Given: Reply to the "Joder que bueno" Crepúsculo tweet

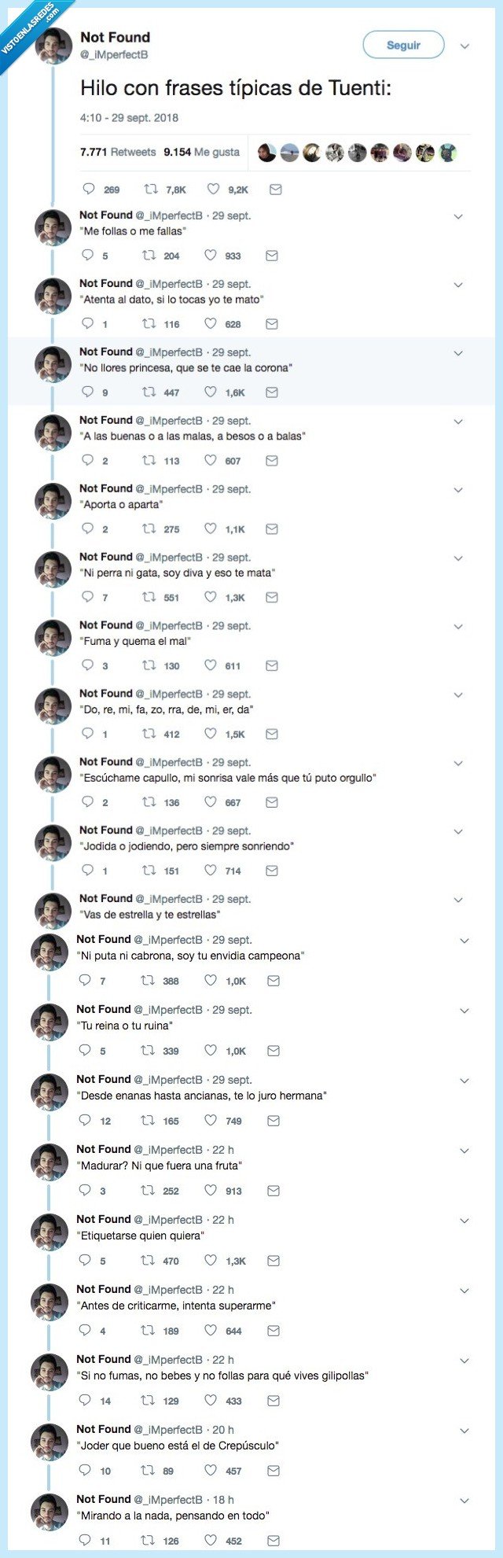Looking at the screenshot, I should [85, 1470].
